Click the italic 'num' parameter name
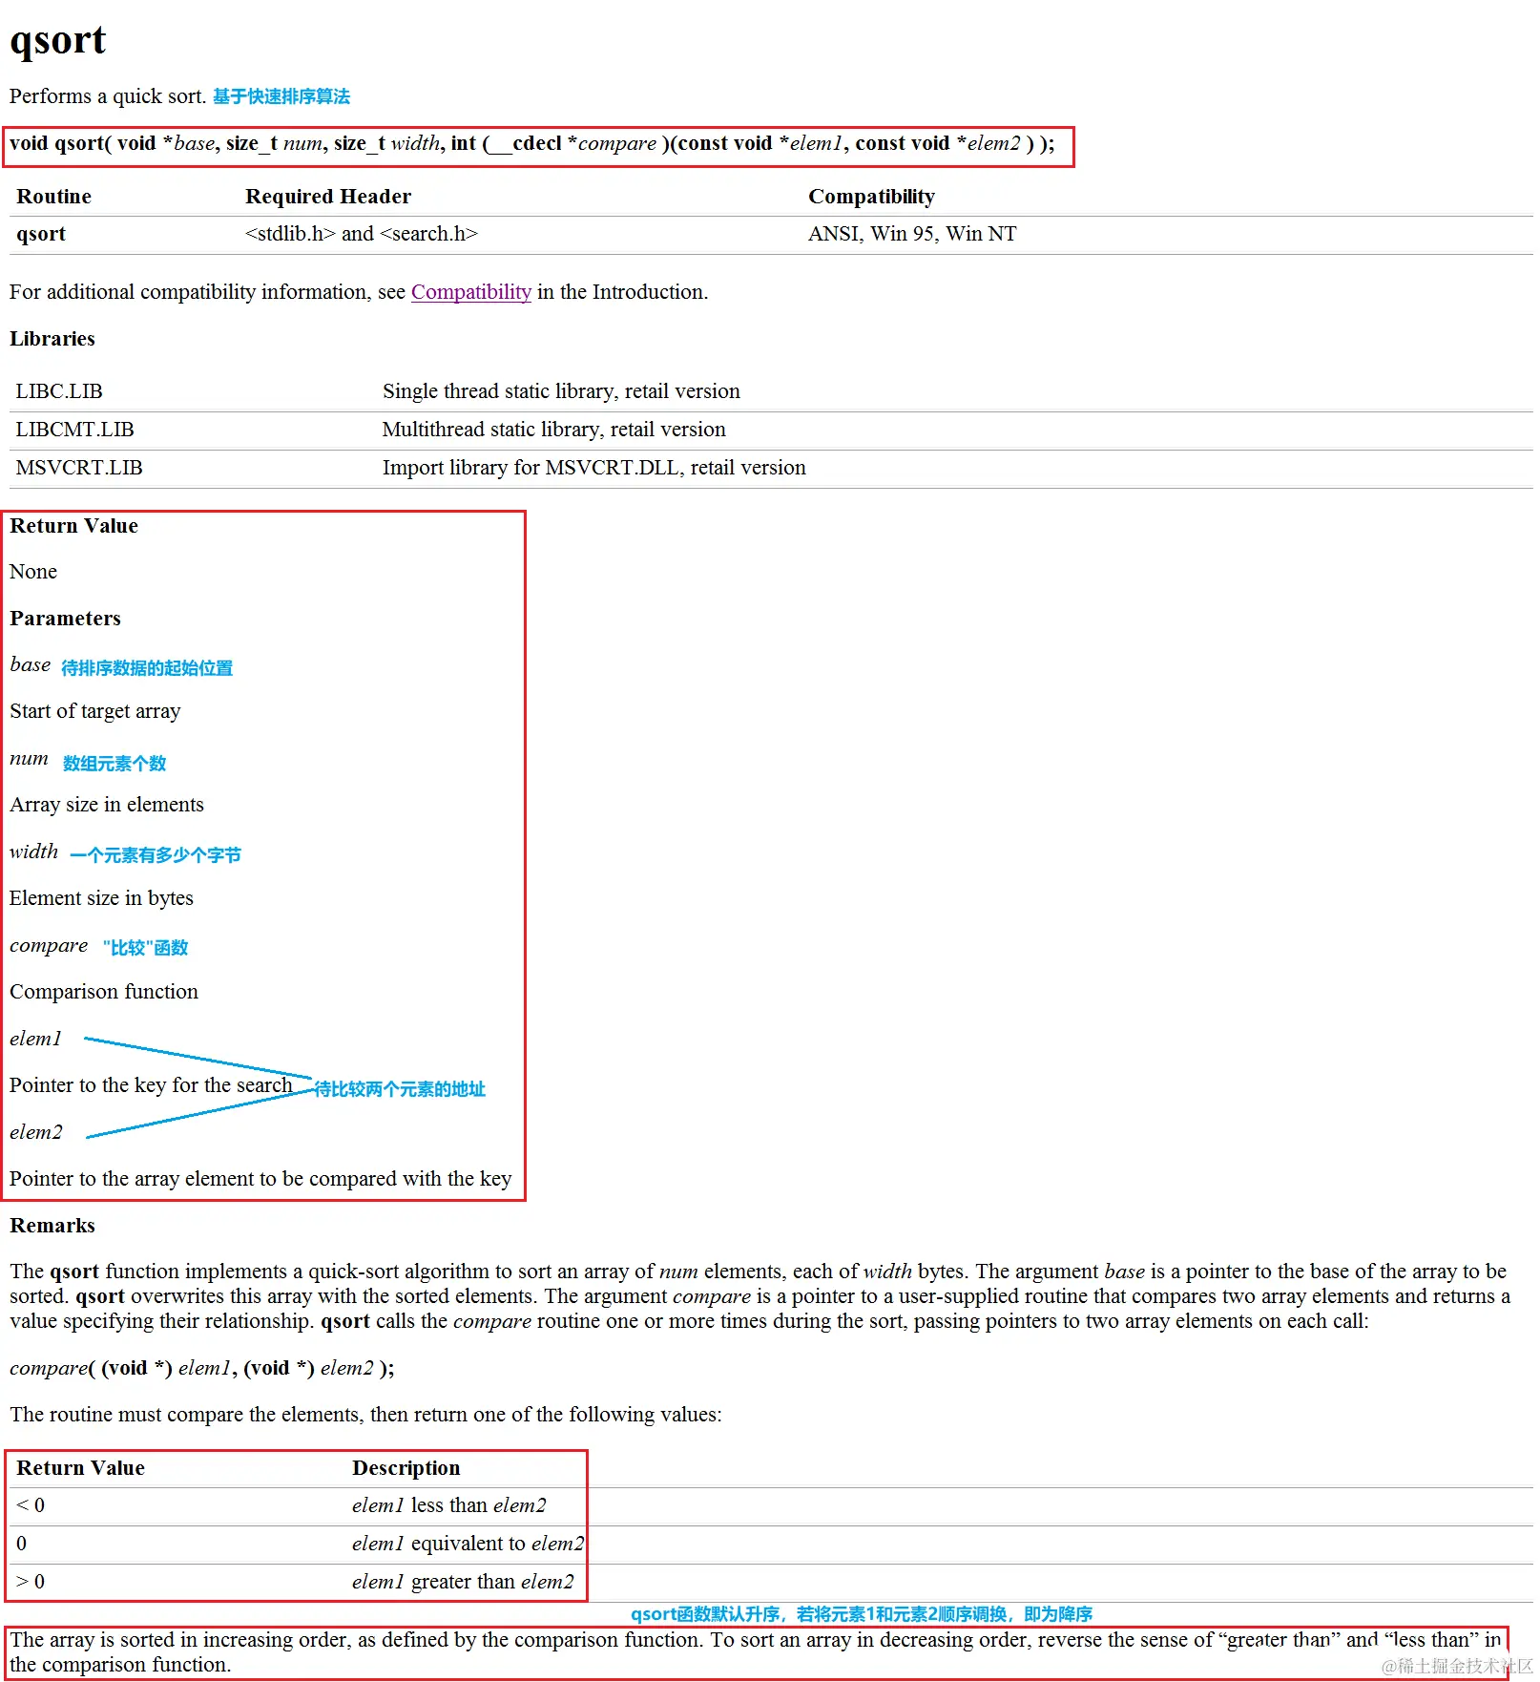This screenshot has height=1682, width=1540. pyautogui.click(x=29, y=759)
